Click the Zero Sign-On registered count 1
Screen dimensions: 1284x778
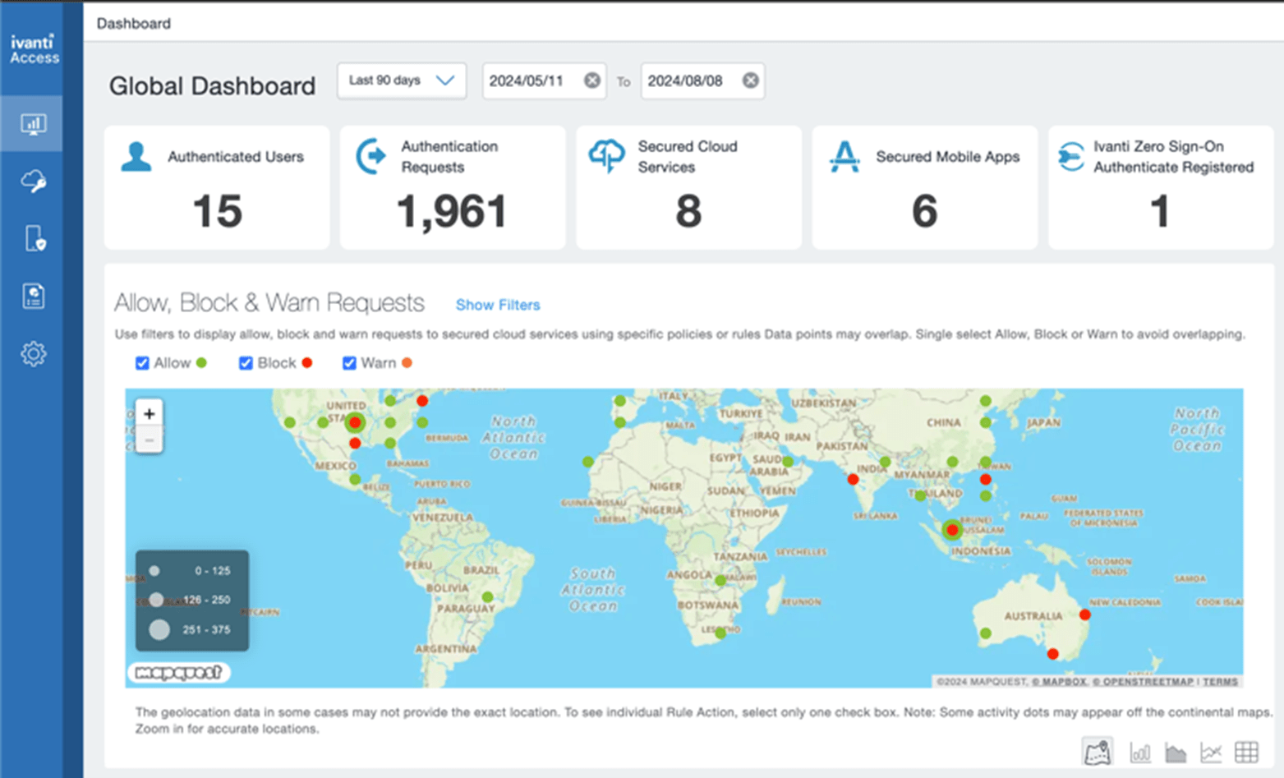pyautogui.click(x=1160, y=211)
